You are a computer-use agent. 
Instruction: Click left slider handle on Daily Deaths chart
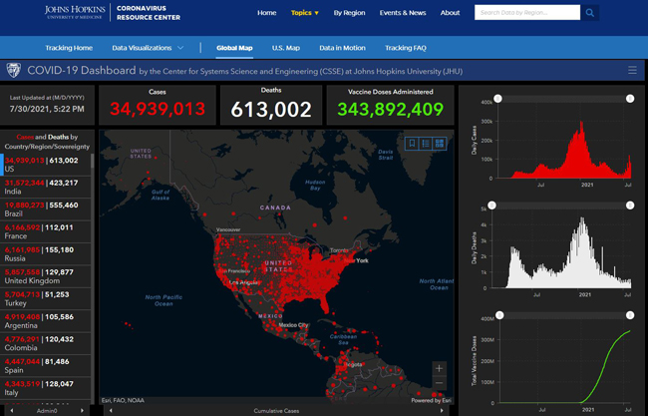(491, 206)
